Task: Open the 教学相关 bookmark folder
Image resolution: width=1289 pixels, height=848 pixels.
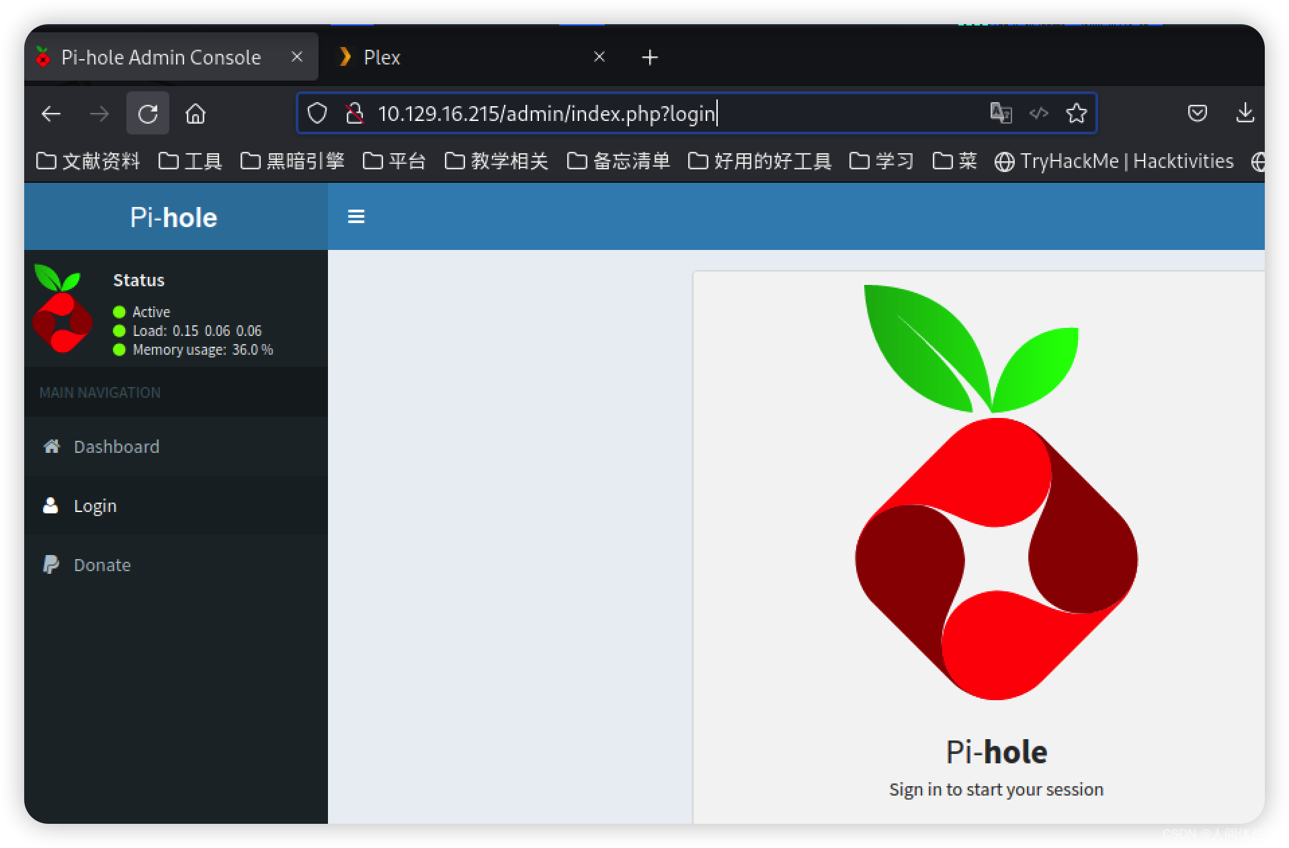Action: coord(497,161)
